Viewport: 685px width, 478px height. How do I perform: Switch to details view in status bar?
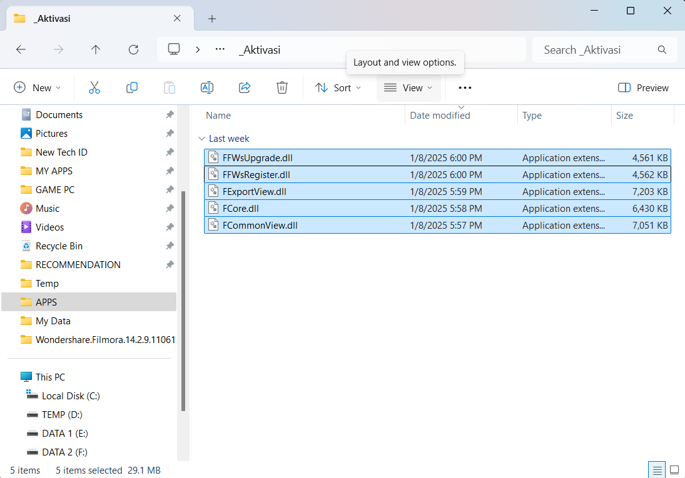657,470
